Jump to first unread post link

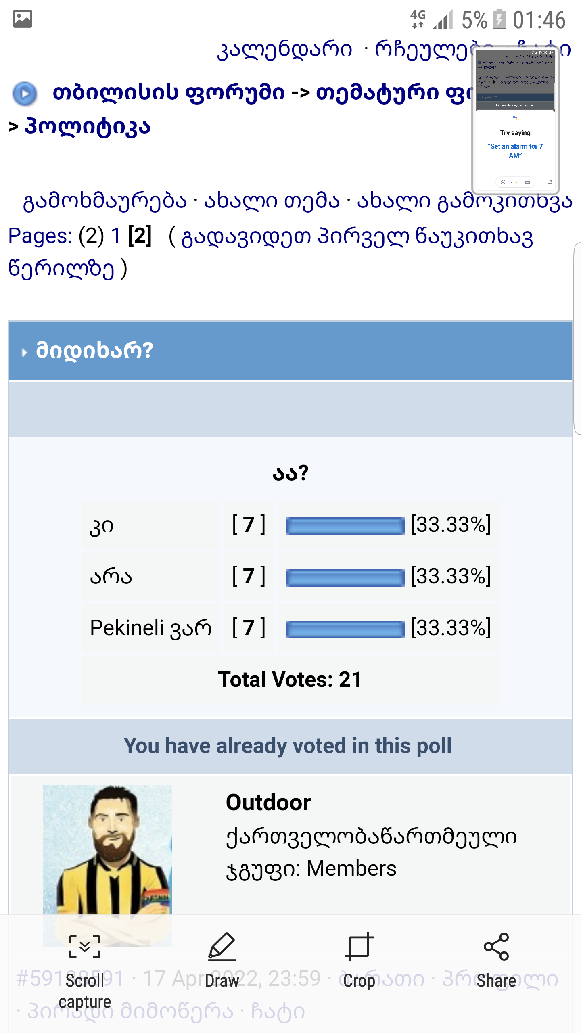click(x=357, y=237)
